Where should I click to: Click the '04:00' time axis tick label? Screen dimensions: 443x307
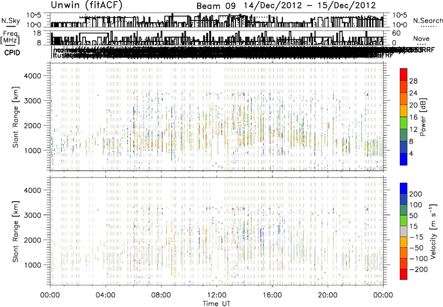[x=105, y=295]
